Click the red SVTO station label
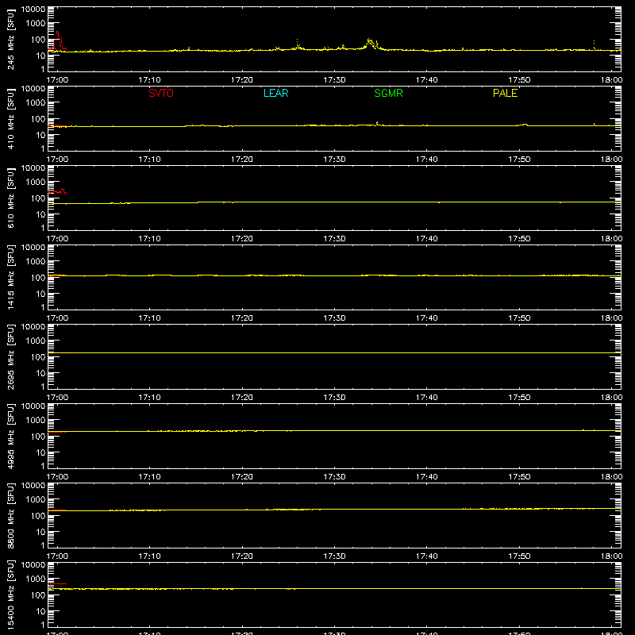Screen dimensions: 635x635 tap(161, 93)
